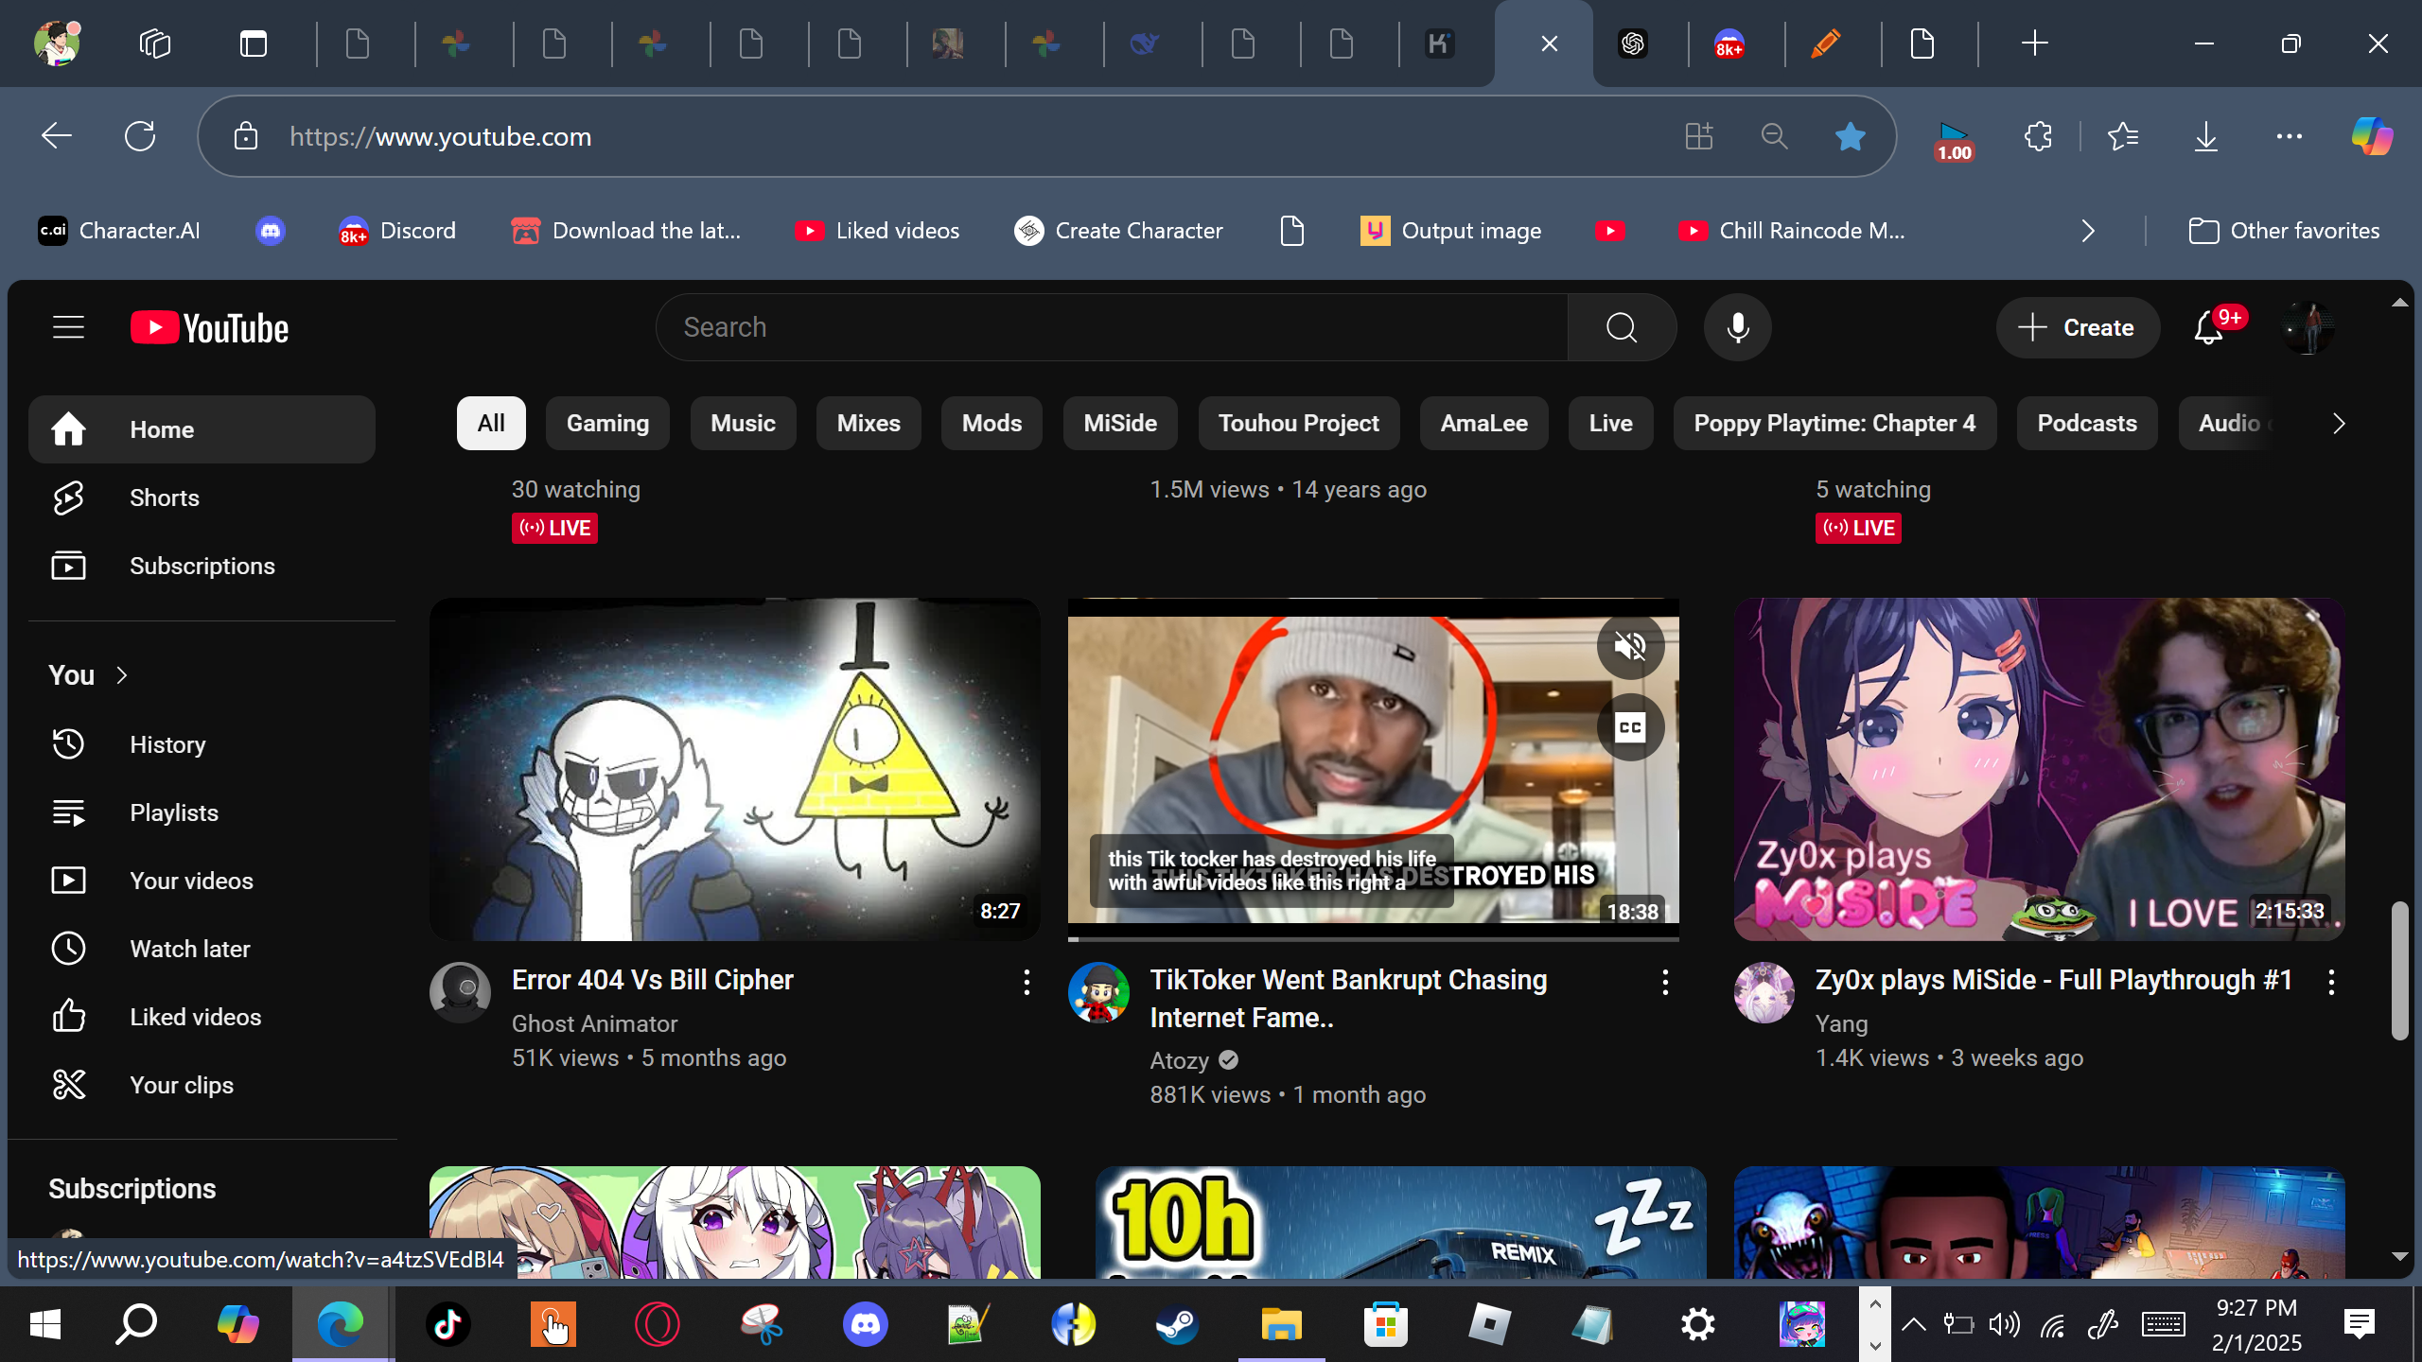The width and height of the screenshot is (2422, 1362).
Task: Open Your clips in the sidebar
Action: tap(181, 1085)
